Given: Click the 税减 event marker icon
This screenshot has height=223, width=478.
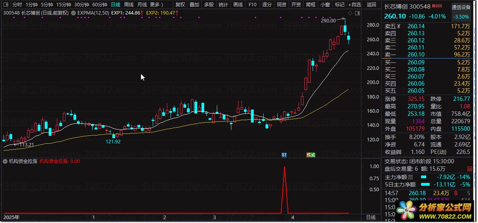Looking at the screenshot, I should click(x=311, y=155).
